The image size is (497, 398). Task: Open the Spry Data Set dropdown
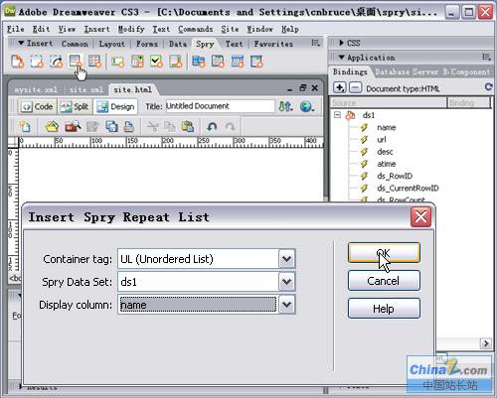click(286, 282)
